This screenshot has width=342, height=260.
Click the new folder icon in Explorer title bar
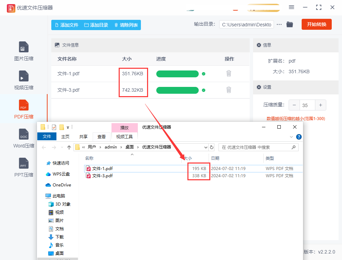click(62, 127)
